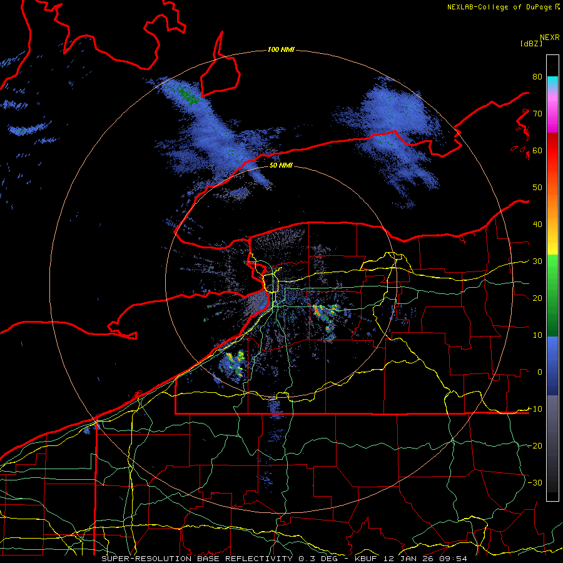This screenshot has width=563, height=563.
Task: Click the 100 NMI range ring label
Action: pos(281,49)
